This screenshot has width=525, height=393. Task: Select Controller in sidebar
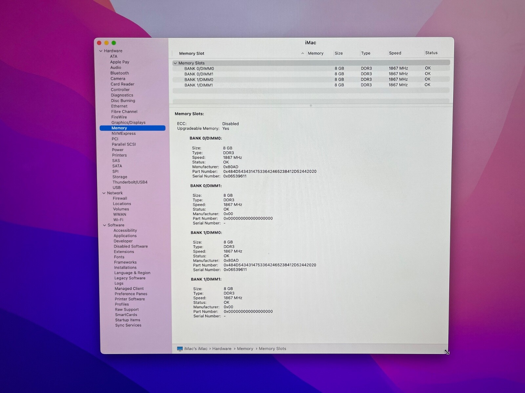pos(120,90)
